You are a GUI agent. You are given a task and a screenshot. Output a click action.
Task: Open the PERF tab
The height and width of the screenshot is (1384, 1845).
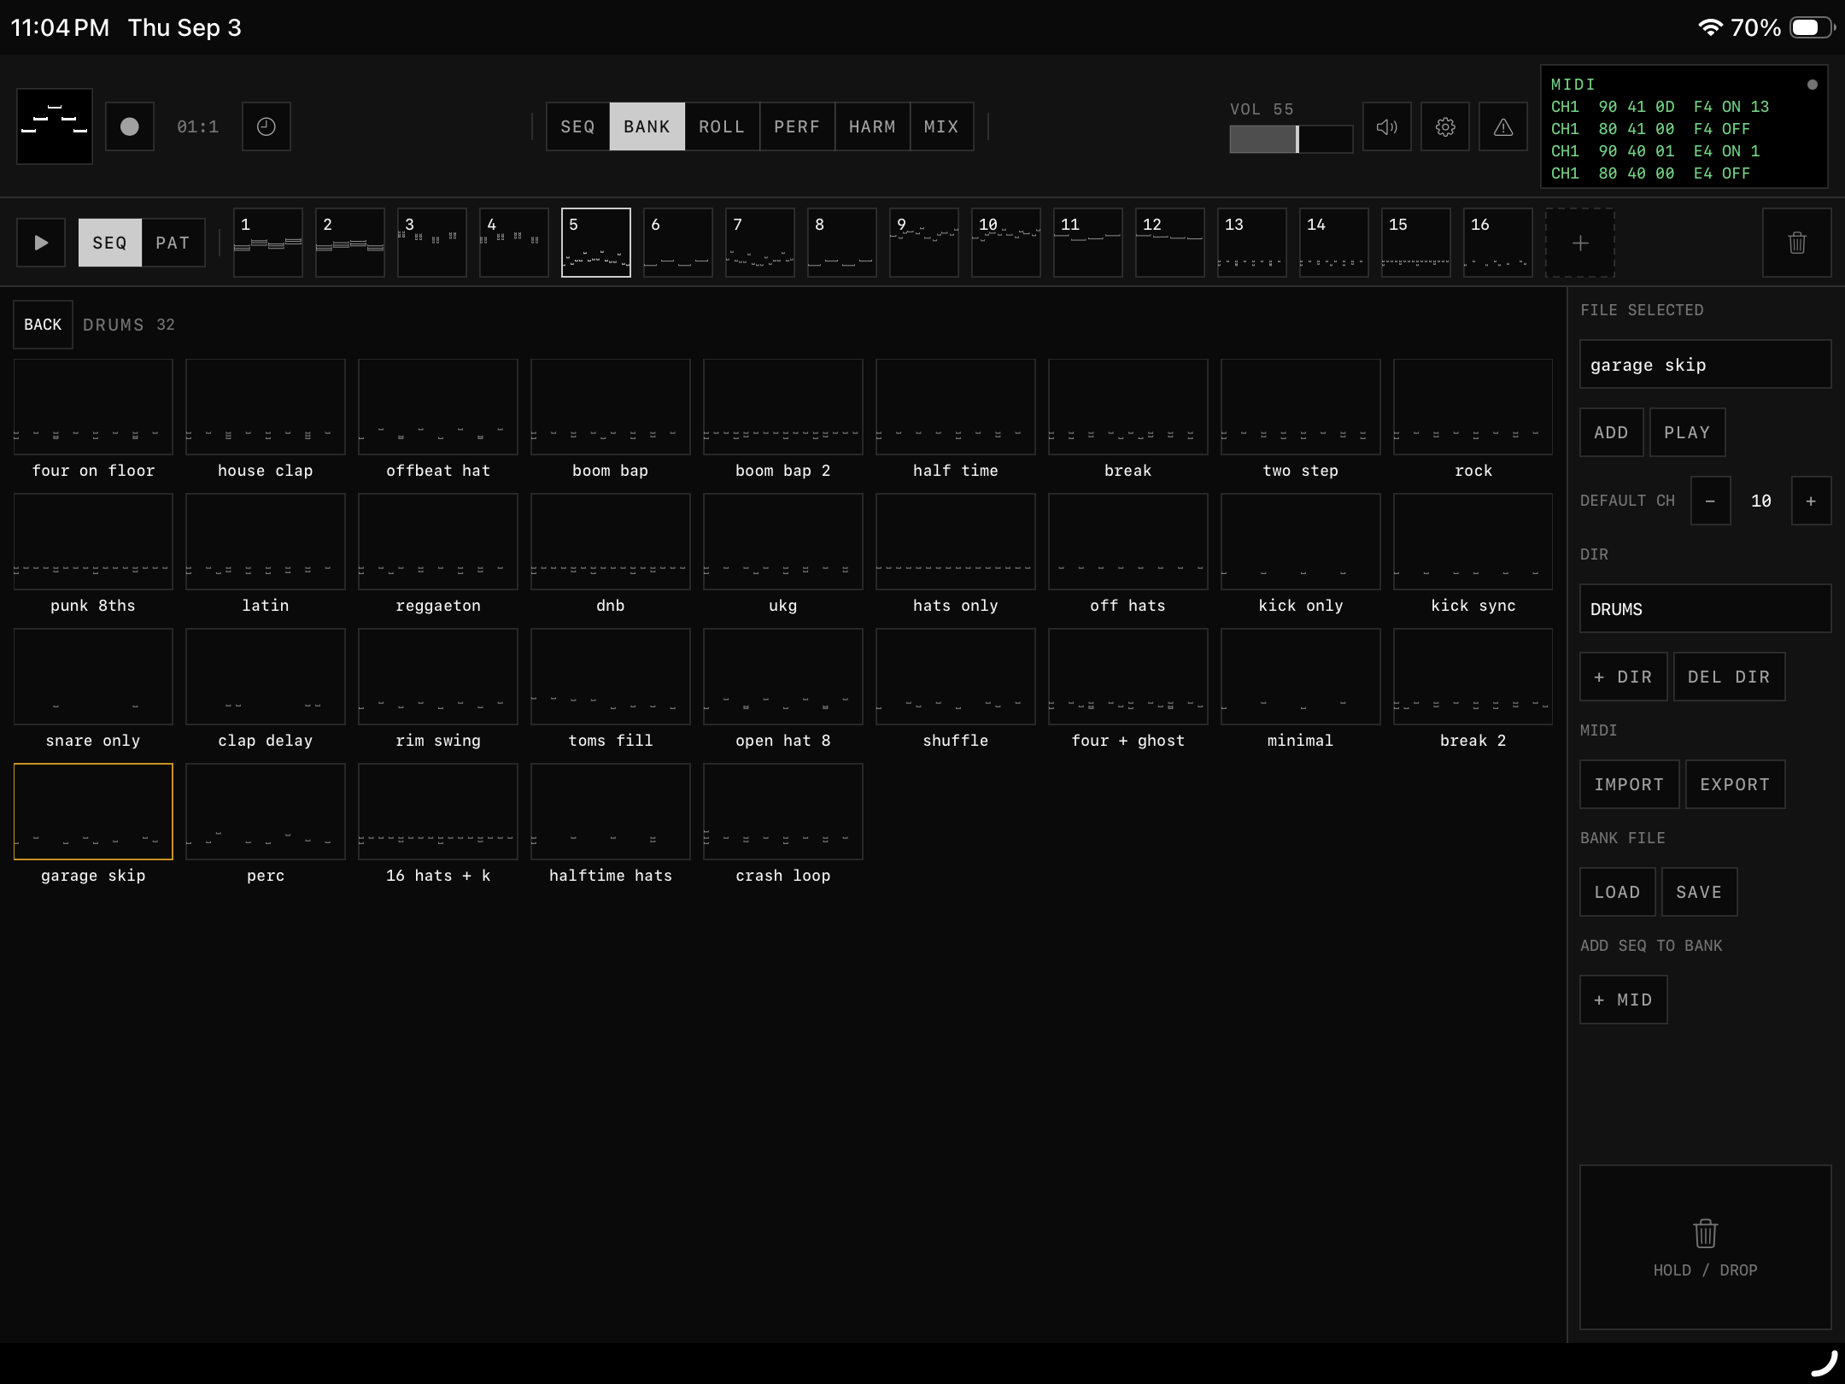point(797,126)
